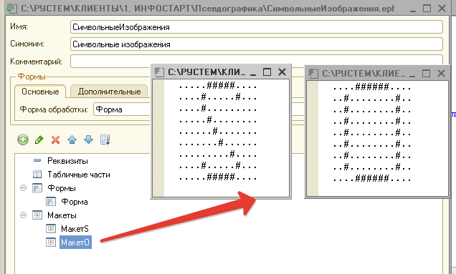Click the sort list toolbar icon
The image size is (456, 274).
tap(105, 140)
